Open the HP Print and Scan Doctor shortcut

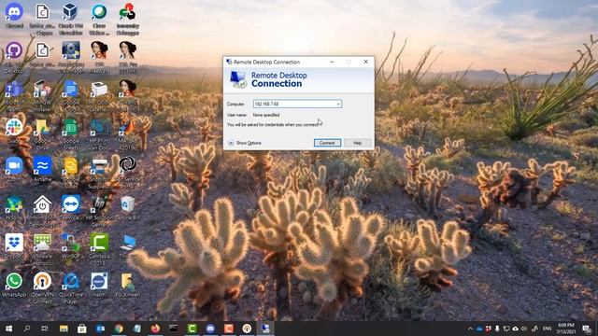point(99,134)
